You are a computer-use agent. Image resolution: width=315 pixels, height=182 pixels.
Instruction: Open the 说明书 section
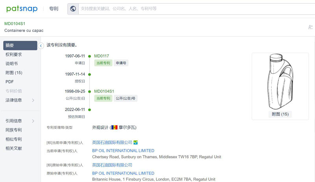tap(11, 64)
